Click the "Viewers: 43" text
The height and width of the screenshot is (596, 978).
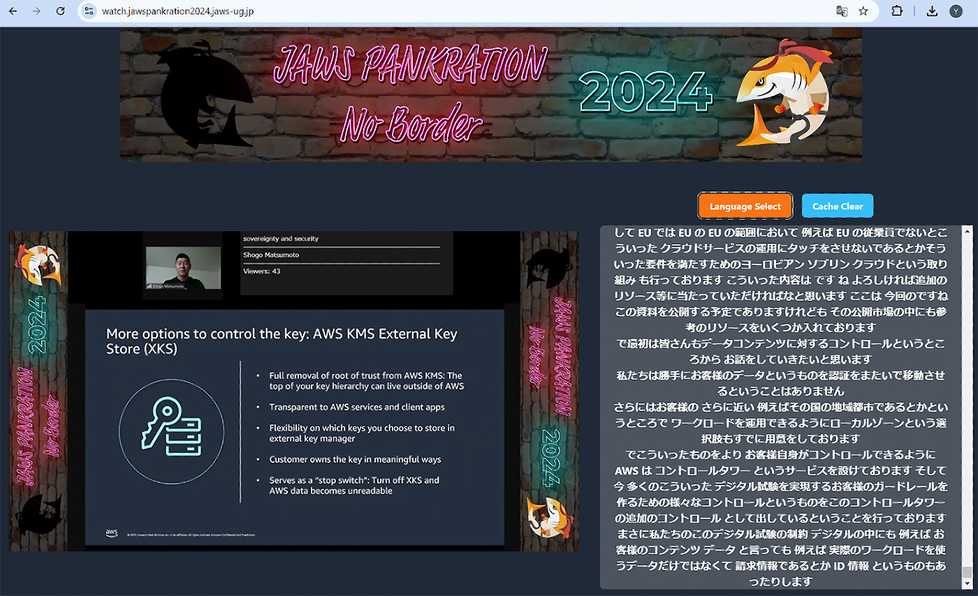[x=261, y=271]
